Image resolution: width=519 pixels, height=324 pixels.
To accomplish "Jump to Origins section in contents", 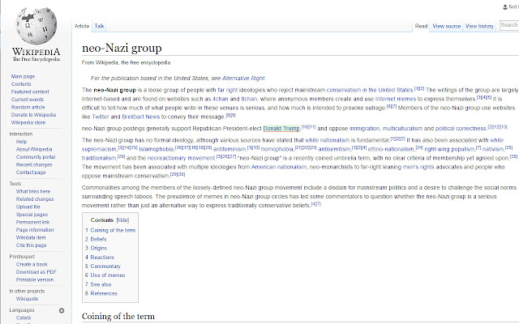I will [99, 248].
